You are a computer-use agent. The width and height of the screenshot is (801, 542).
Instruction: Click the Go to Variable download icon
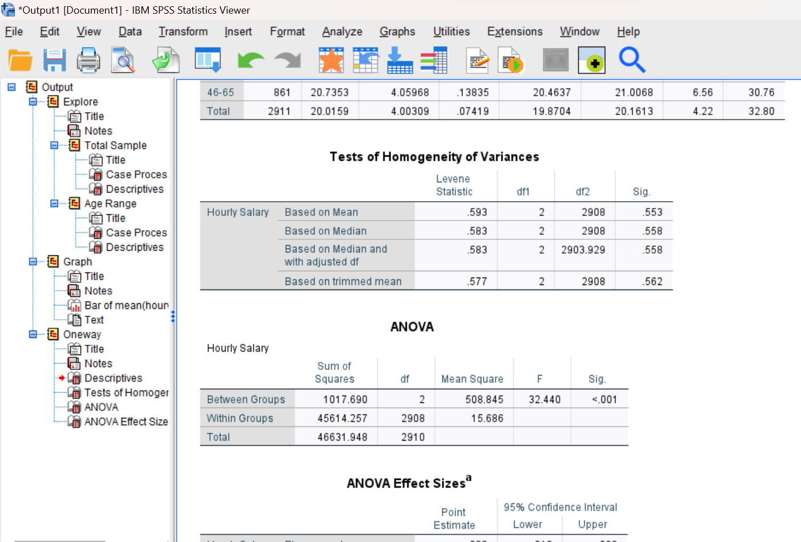[x=400, y=60]
